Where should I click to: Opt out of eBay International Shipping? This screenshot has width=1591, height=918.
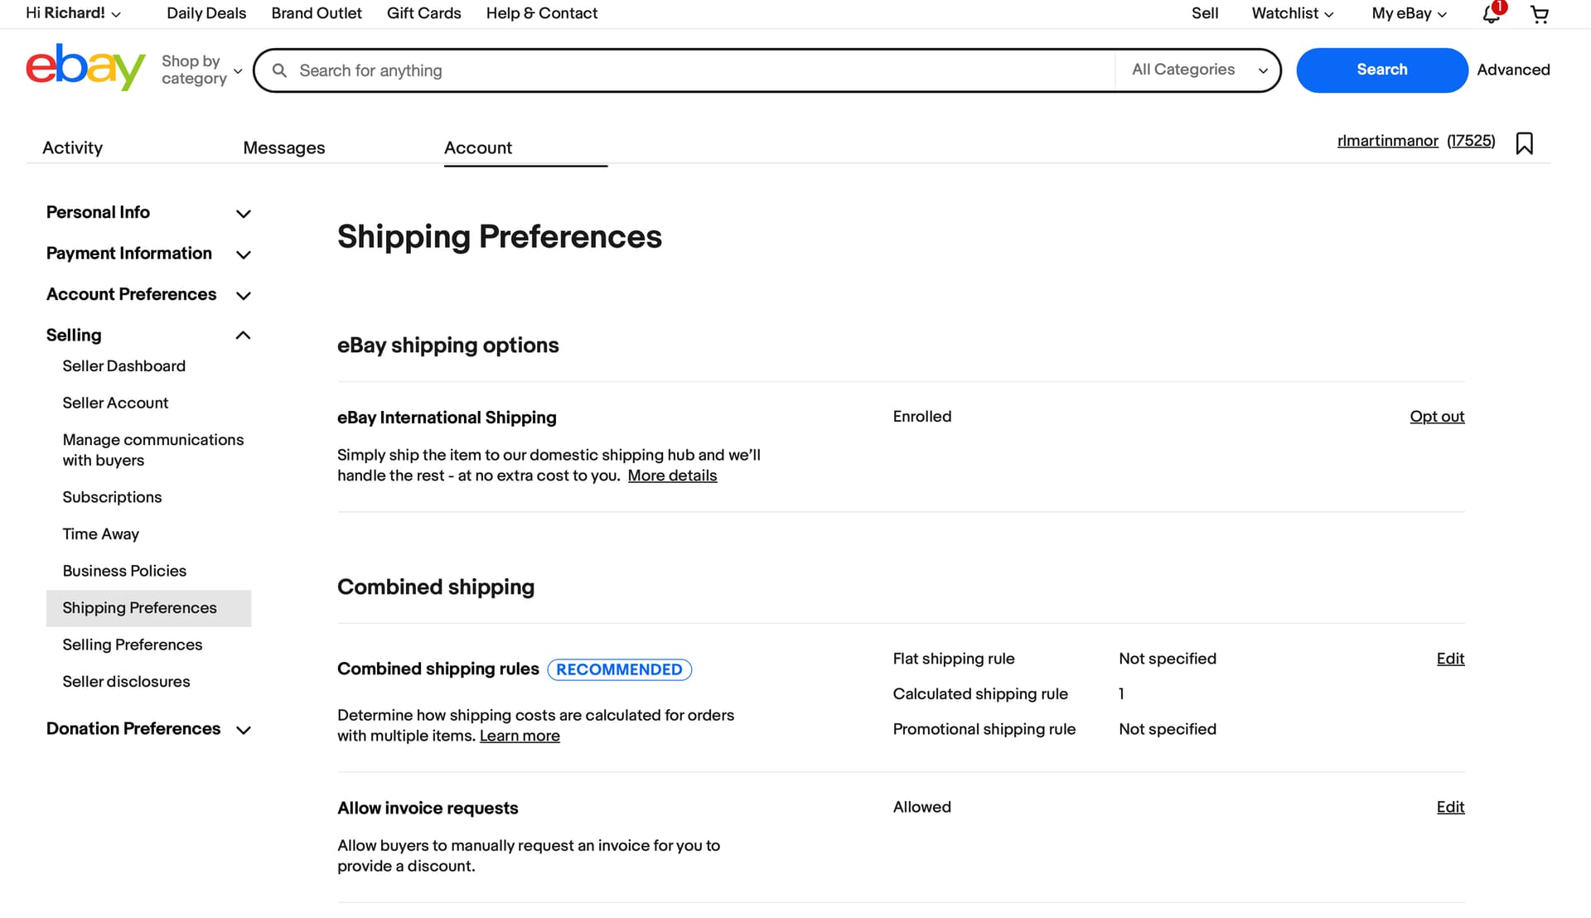1437,417
